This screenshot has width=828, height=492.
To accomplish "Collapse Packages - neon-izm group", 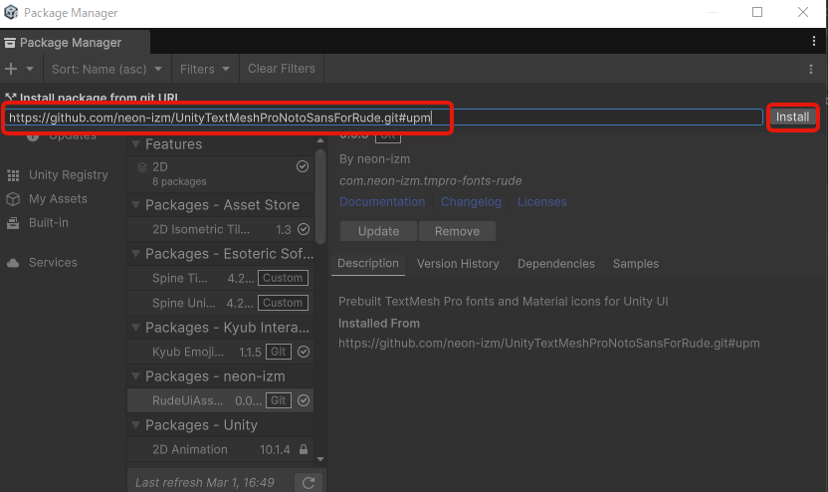I will pyautogui.click(x=135, y=376).
